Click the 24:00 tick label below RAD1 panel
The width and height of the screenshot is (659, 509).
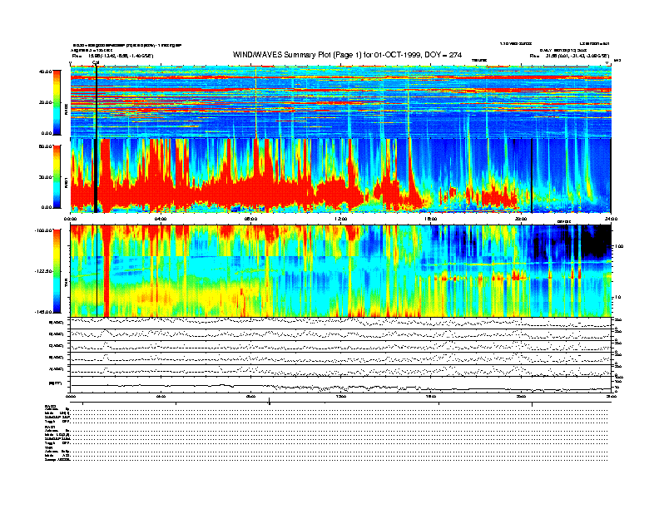click(611, 219)
